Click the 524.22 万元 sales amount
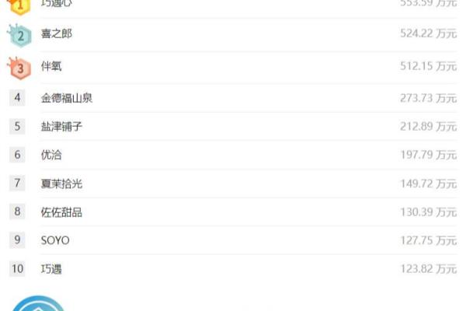Screen dimensions: 466x311 point(428,33)
